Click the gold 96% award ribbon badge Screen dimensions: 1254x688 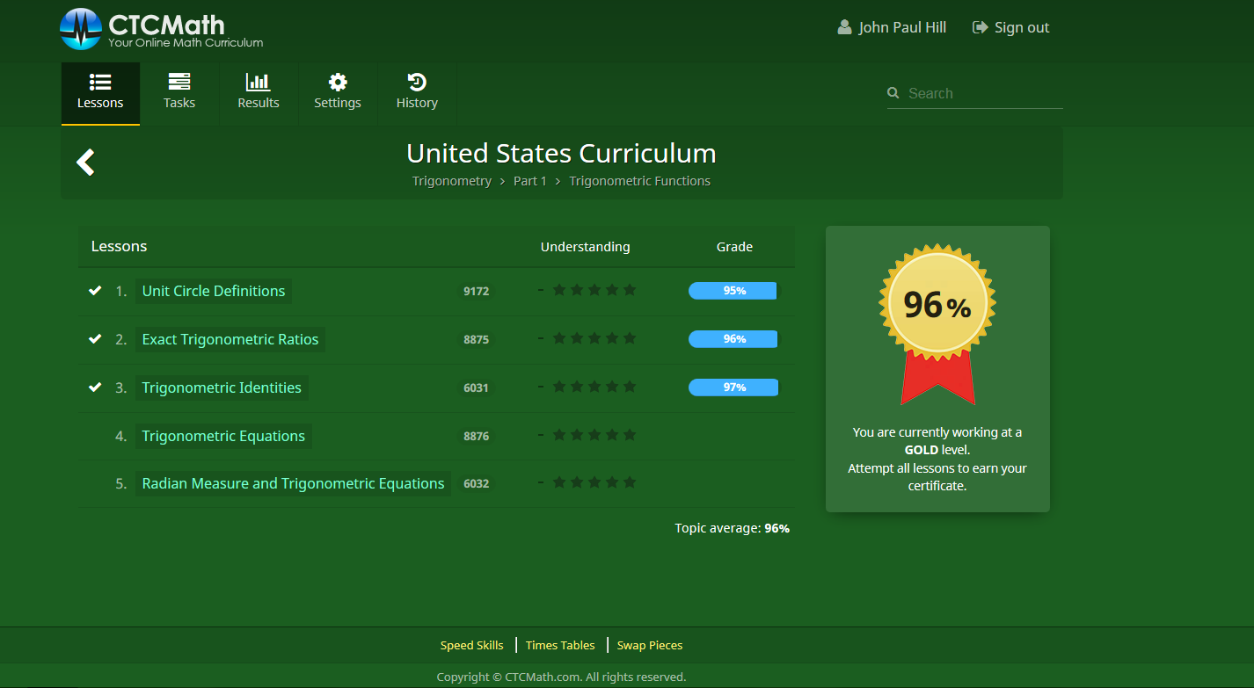pyautogui.click(x=937, y=323)
